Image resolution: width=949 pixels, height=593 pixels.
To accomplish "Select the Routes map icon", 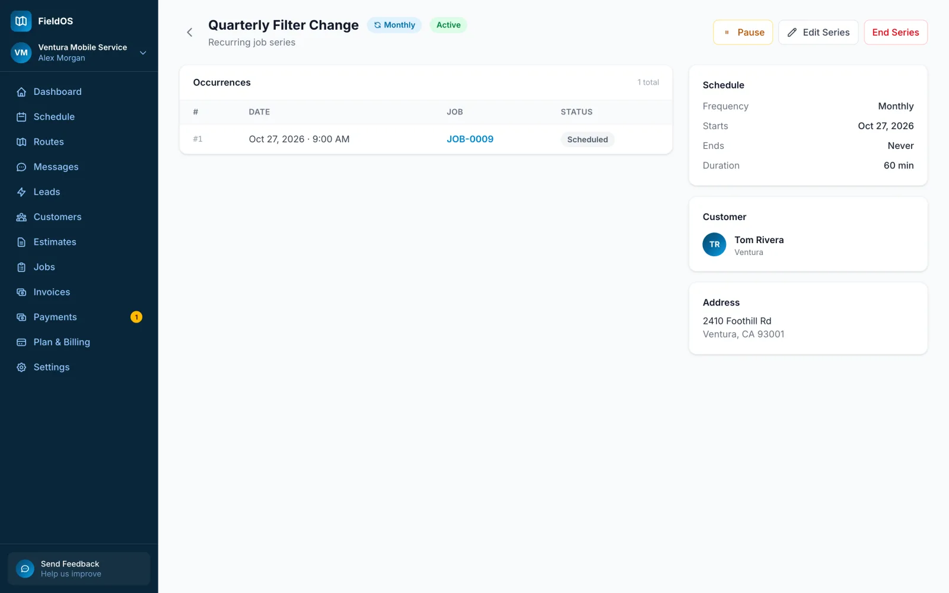I will (x=21, y=142).
